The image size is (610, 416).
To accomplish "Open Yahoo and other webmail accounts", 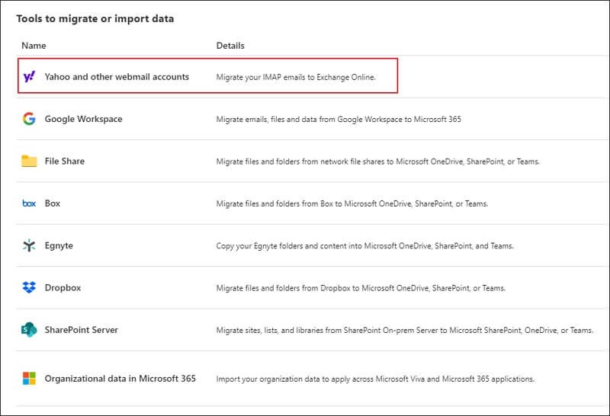I will pyautogui.click(x=117, y=77).
